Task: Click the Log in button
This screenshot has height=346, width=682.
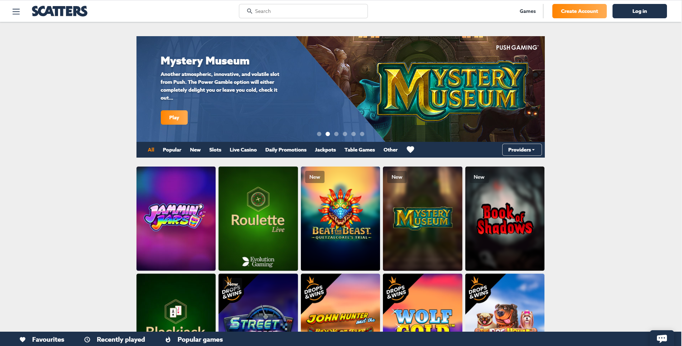Action: click(640, 11)
